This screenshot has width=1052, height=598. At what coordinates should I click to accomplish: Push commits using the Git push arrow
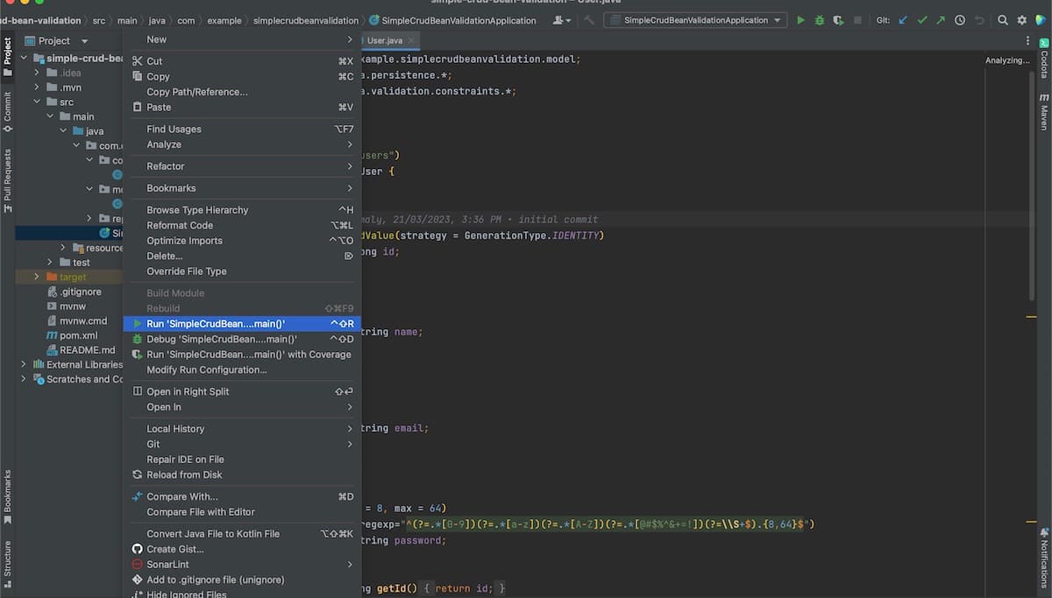pyautogui.click(x=939, y=19)
